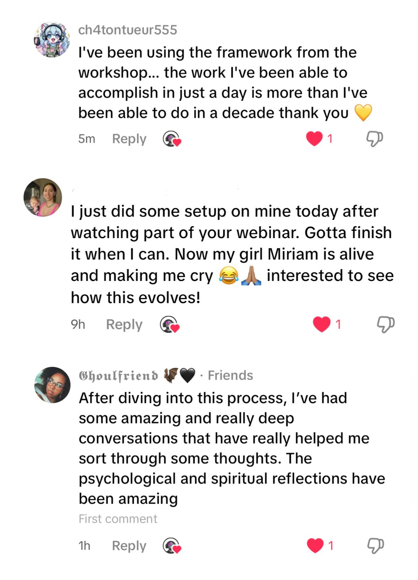Reply to ch4tontueur555's comment
418x580 pixels.
(x=129, y=139)
